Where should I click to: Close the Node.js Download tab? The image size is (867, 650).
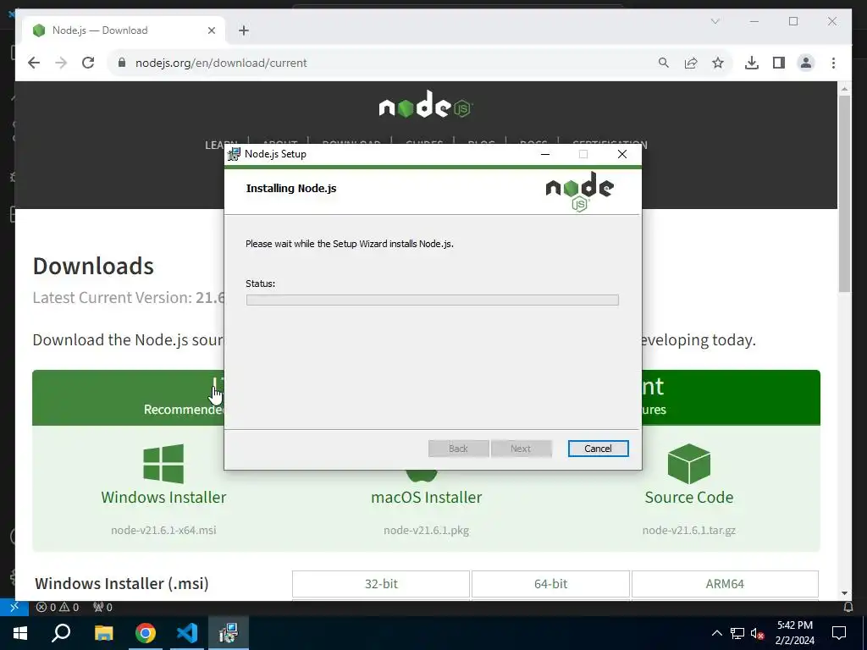point(211,30)
